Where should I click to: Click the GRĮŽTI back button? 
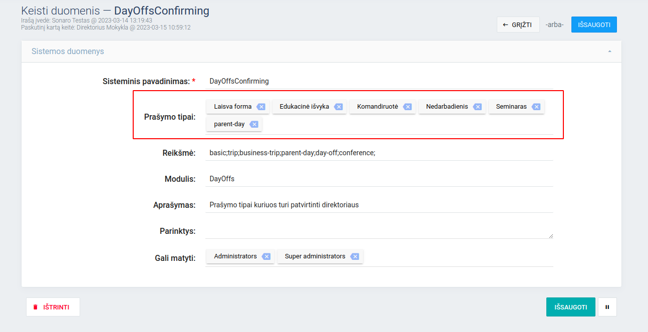(x=518, y=25)
